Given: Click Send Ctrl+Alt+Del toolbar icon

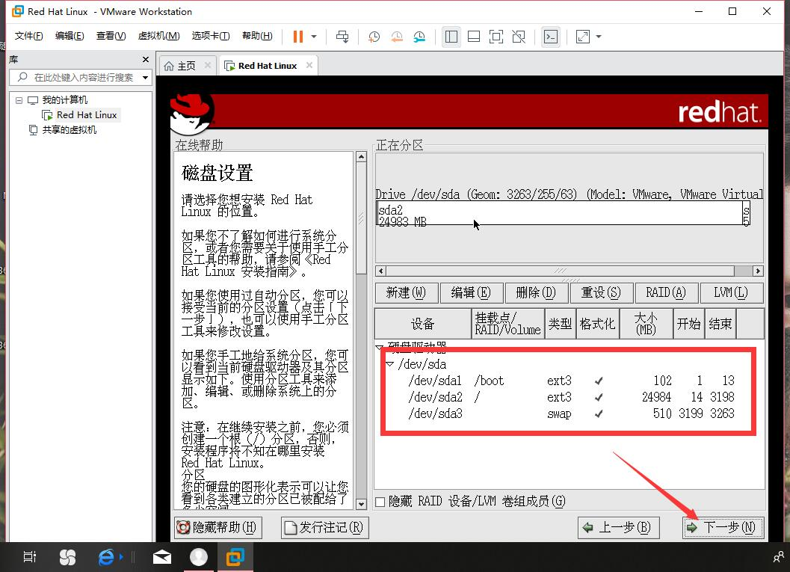Looking at the screenshot, I should (x=342, y=37).
